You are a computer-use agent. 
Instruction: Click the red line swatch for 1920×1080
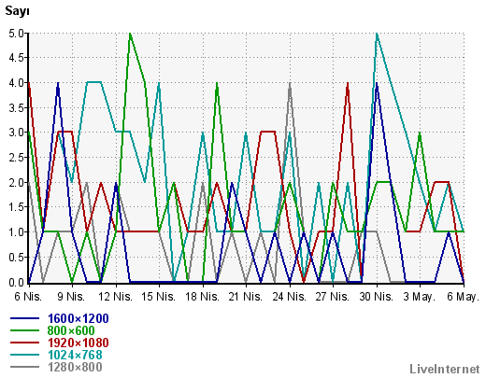pos(25,343)
